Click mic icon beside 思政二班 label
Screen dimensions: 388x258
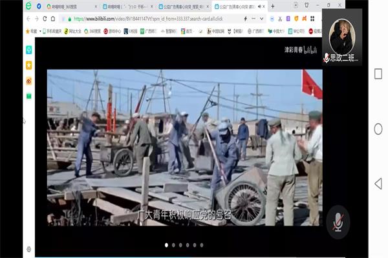[x=327, y=58]
